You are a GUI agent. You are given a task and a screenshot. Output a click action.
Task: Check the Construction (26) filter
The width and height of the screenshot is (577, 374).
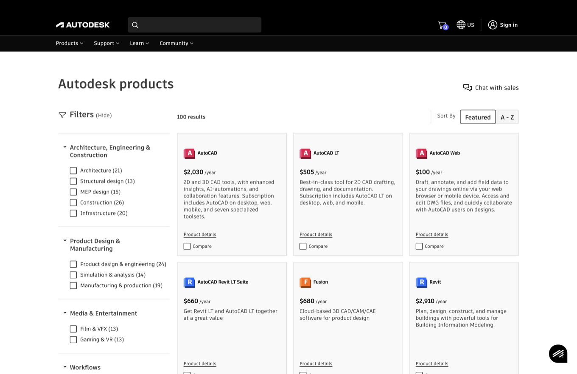(x=73, y=202)
